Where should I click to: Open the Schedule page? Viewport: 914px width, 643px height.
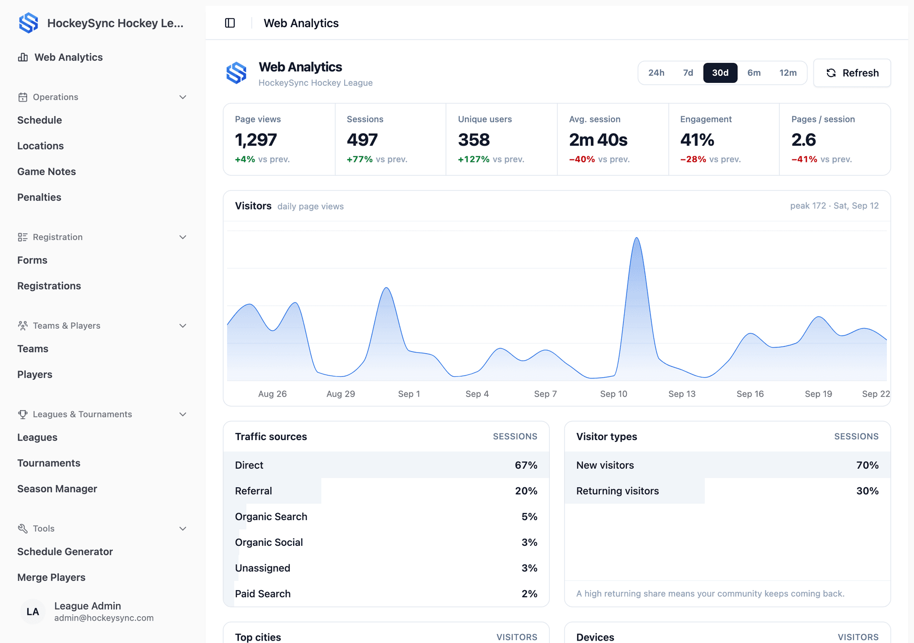40,120
